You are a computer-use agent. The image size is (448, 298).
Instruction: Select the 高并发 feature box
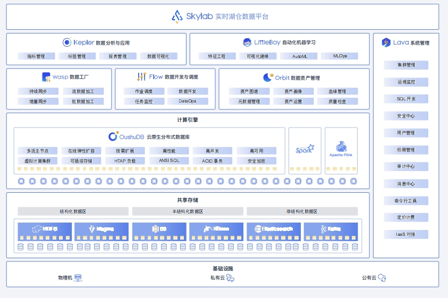[213, 151]
